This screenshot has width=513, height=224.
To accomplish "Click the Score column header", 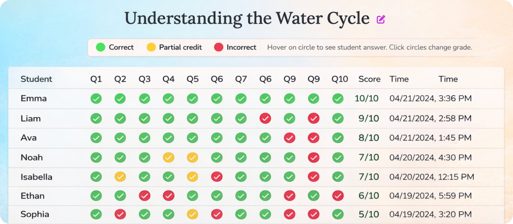I will tap(369, 79).
